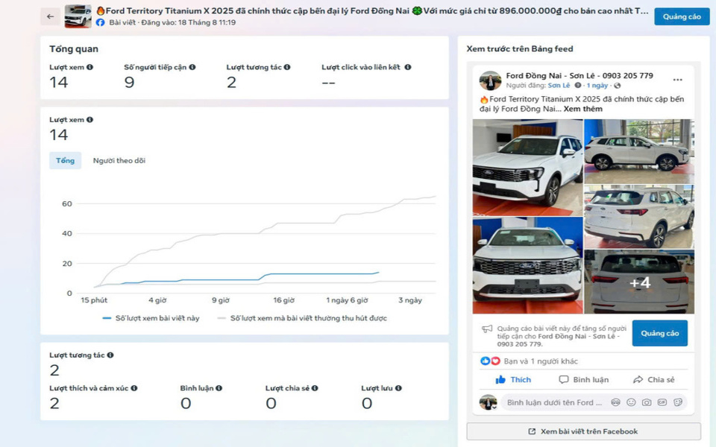Type in the Bình luận comment field
Image resolution: width=716 pixels, height=447 pixels.
pos(553,402)
